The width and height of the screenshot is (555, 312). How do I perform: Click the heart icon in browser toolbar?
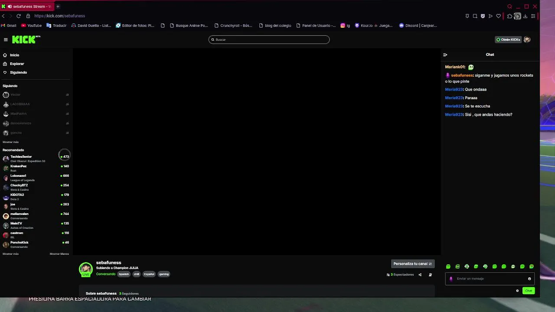[499, 16]
